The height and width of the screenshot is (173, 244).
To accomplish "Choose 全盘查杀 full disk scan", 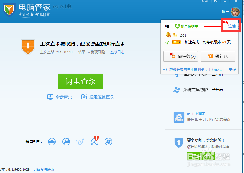I will (64, 97).
